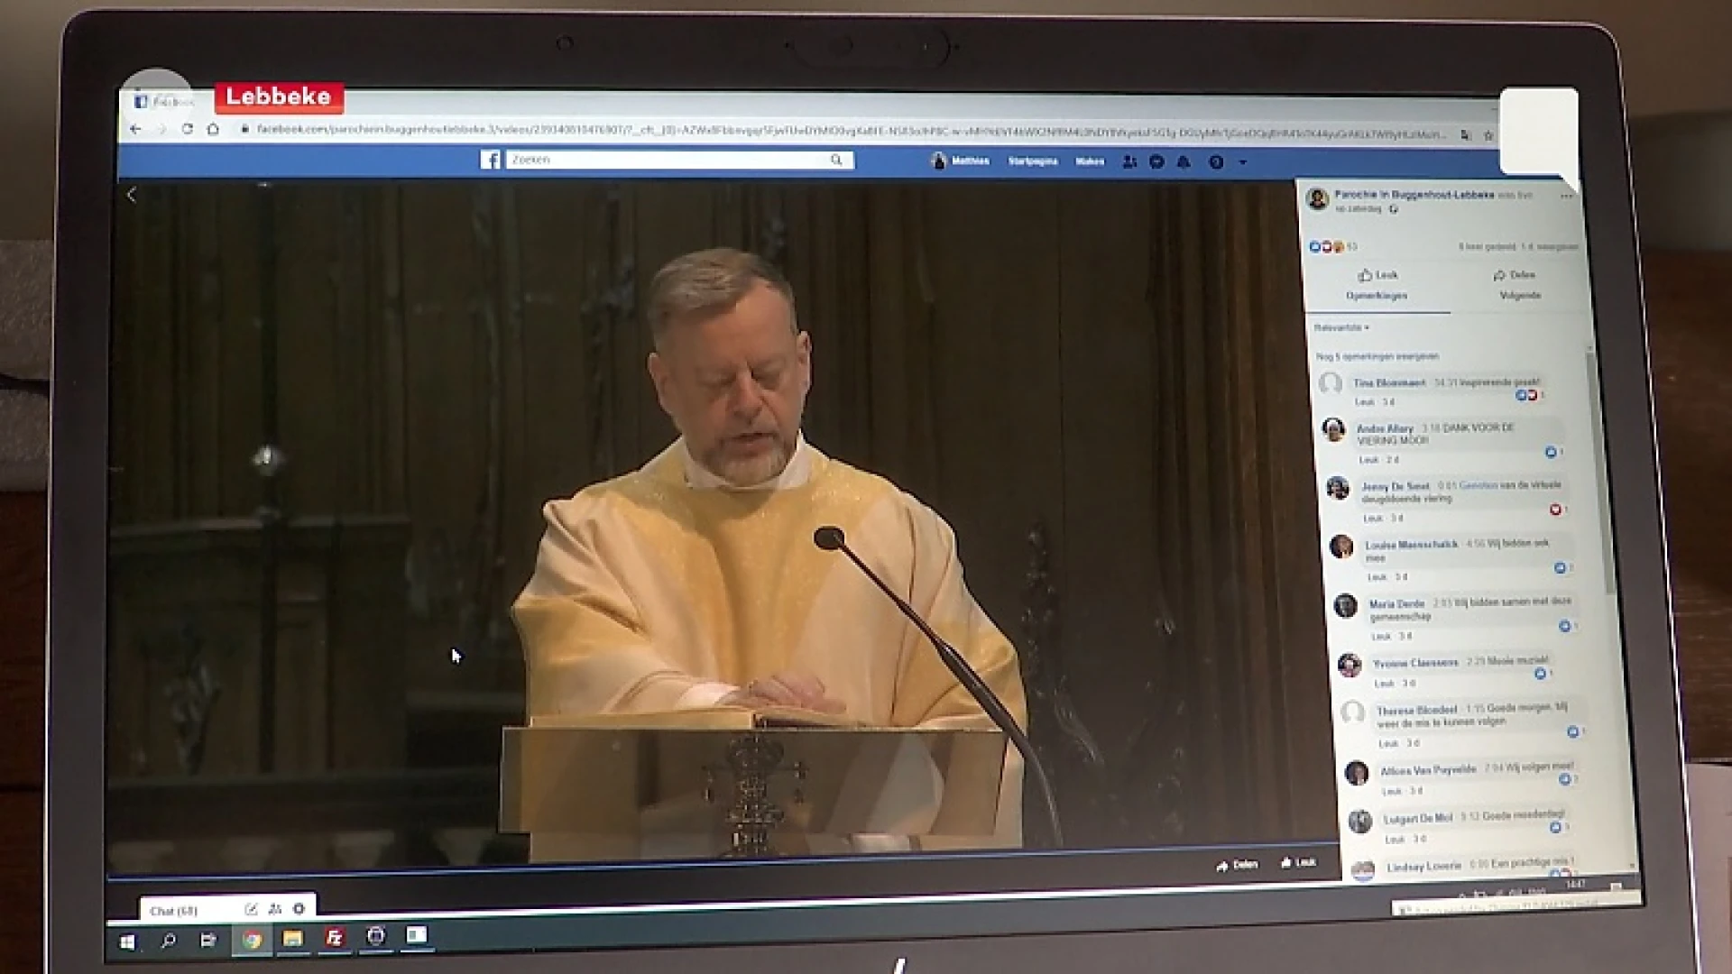
Task: Click Louise Maesschalck's avatar
Action: click(1341, 547)
